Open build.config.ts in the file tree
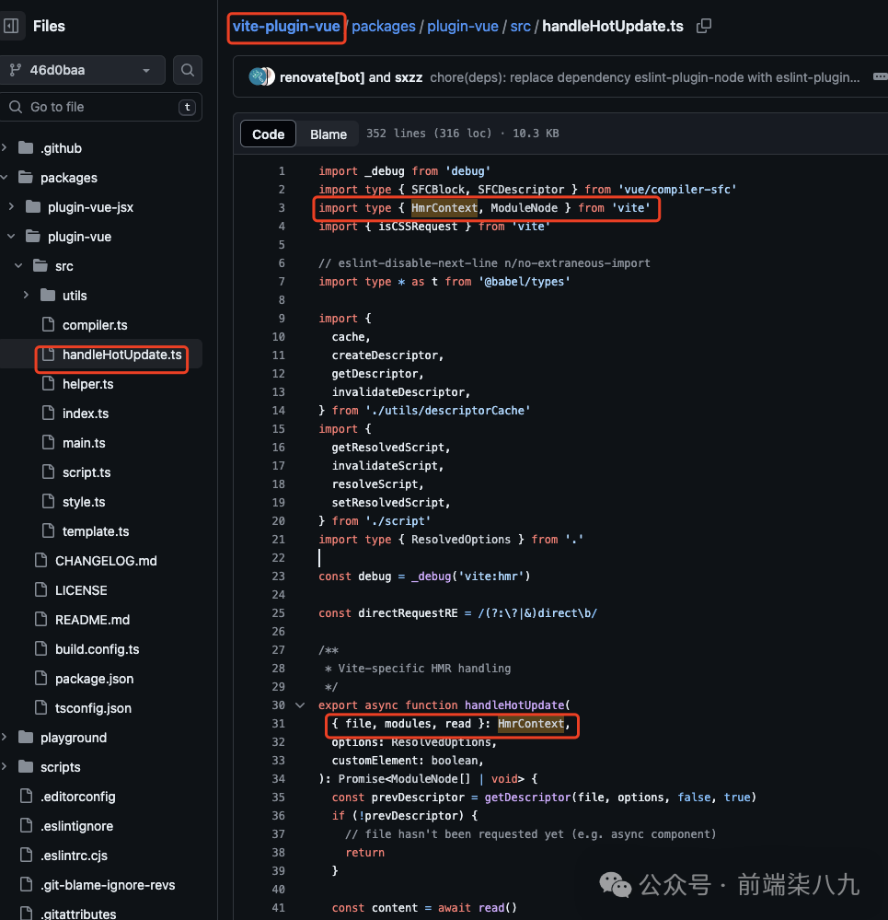The height and width of the screenshot is (920, 888). click(98, 649)
